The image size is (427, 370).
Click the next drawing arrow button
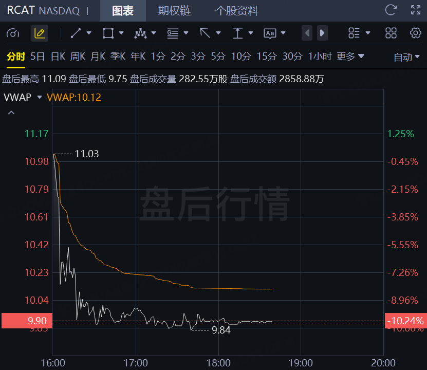[322, 33]
